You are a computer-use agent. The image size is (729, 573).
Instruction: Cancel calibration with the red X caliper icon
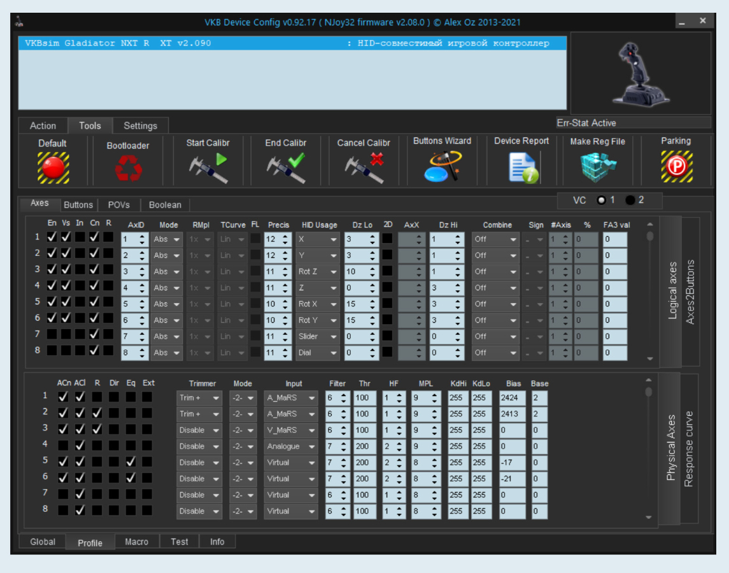tap(364, 168)
